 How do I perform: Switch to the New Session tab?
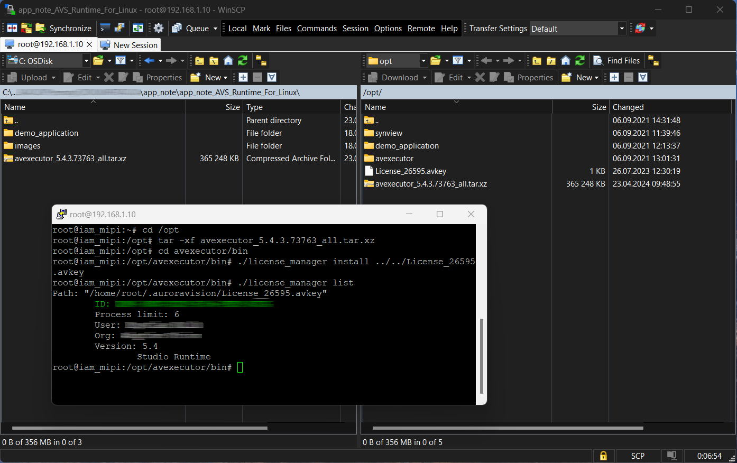pos(130,45)
